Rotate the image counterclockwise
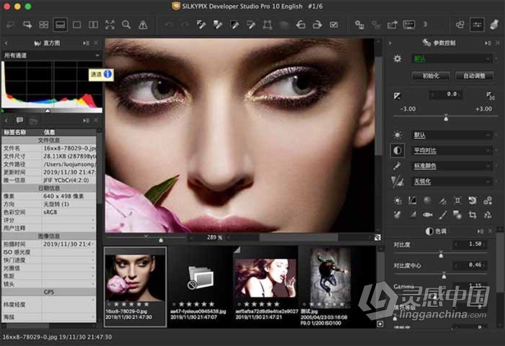 301,25
